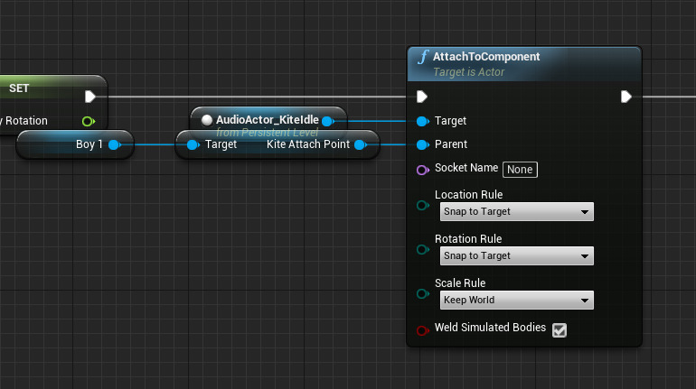Open the Rotation Rule dropdown
Viewport: 696px width, 389px height.
click(x=516, y=256)
